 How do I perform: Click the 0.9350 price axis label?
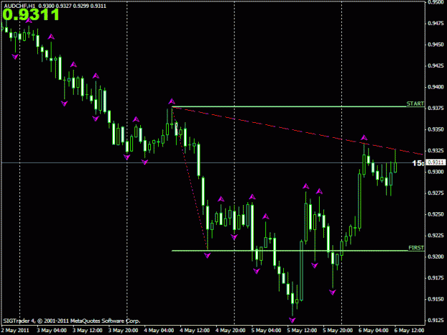436,129
